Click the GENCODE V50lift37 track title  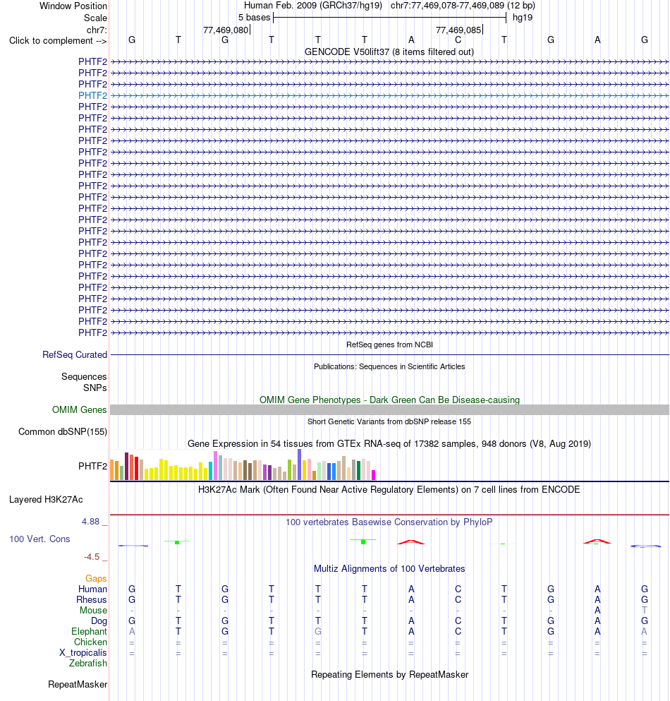coord(389,52)
